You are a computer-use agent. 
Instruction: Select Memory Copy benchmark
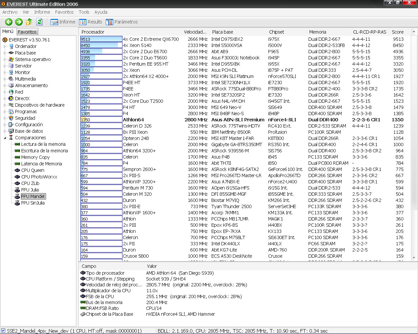(35, 157)
